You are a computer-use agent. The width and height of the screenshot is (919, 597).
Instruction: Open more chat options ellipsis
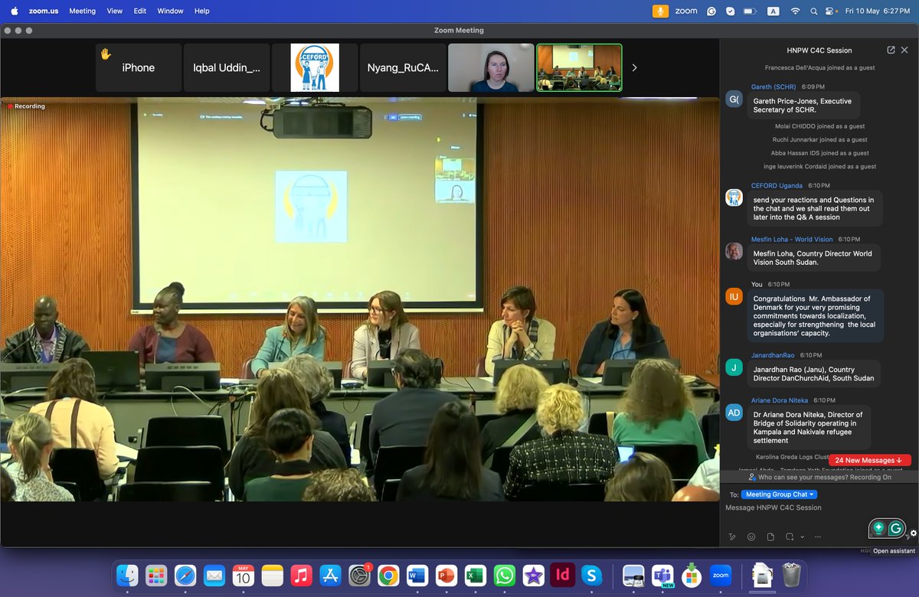coord(819,537)
